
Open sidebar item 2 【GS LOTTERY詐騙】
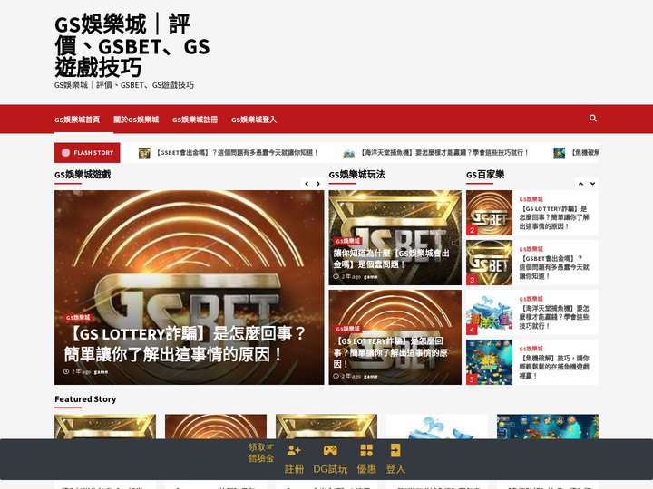pyautogui.click(x=554, y=217)
